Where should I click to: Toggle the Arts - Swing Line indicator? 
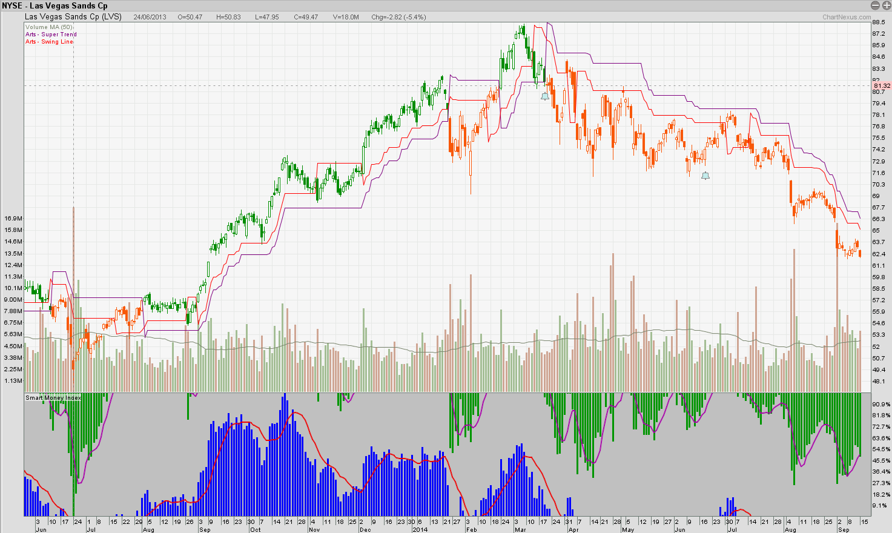(49, 42)
